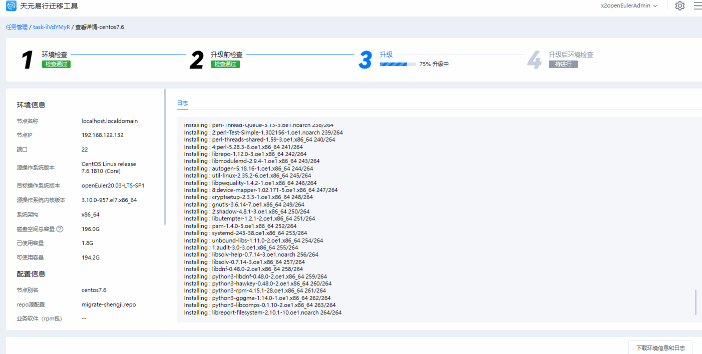Click step 3 升级
The image size is (702, 354).
(386, 54)
